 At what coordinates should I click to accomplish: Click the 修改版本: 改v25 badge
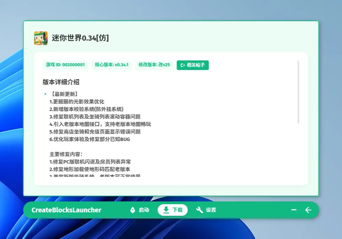click(x=154, y=65)
